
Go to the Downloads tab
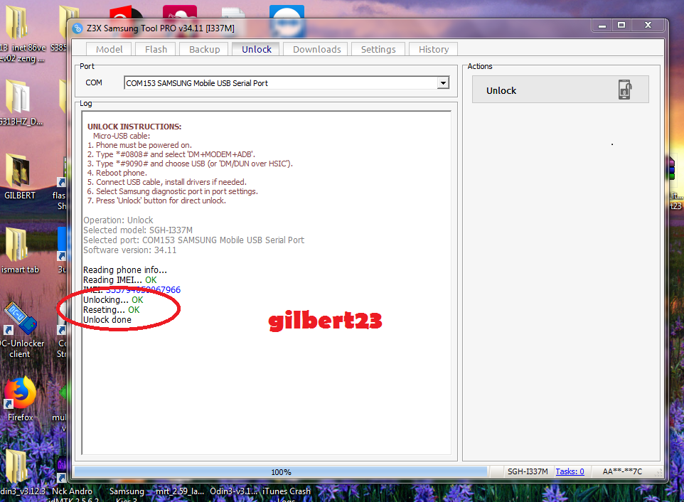coord(316,49)
